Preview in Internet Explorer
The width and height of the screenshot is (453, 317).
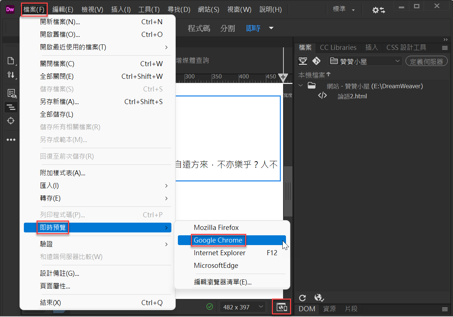pos(232,253)
